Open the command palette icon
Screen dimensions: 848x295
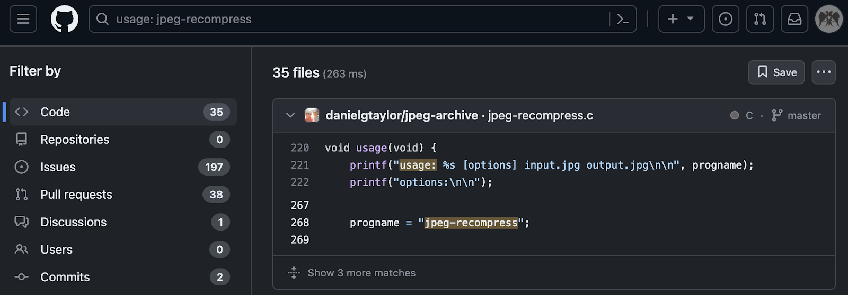(x=623, y=20)
